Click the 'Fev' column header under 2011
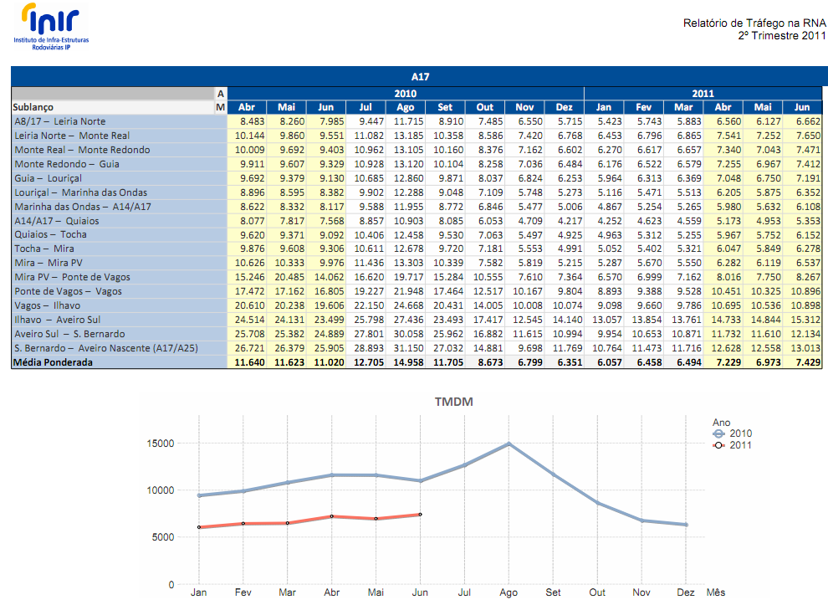828x605 pixels. [x=643, y=107]
